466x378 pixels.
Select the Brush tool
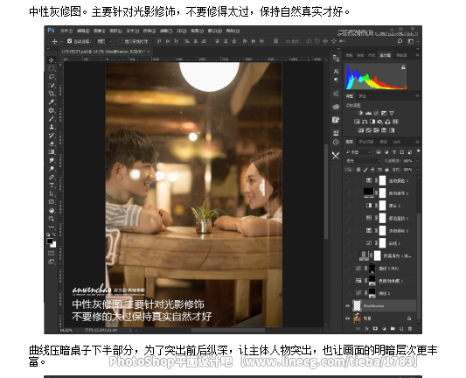[52, 118]
